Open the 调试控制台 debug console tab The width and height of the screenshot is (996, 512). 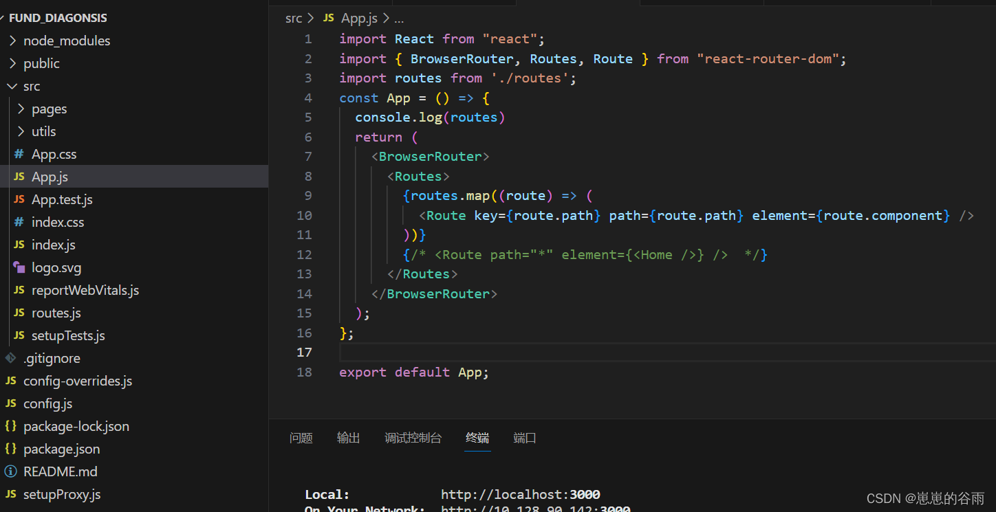coord(413,438)
